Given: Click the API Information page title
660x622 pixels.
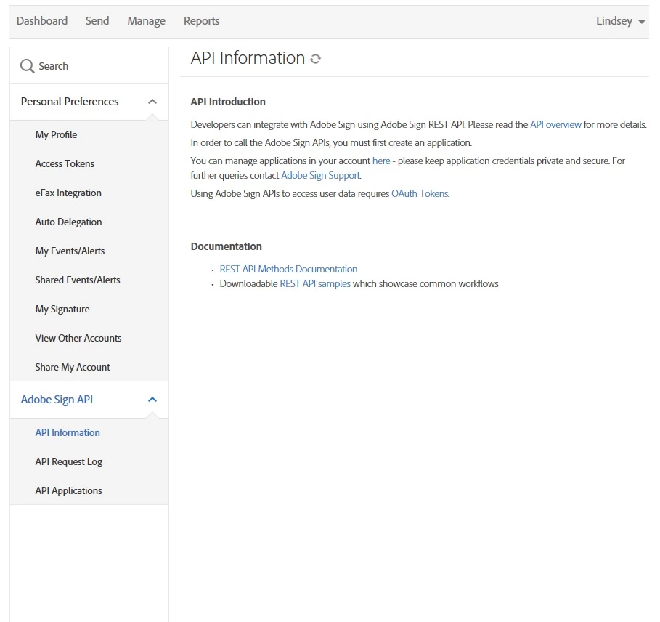Looking at the screenshot, I should 248,58.
